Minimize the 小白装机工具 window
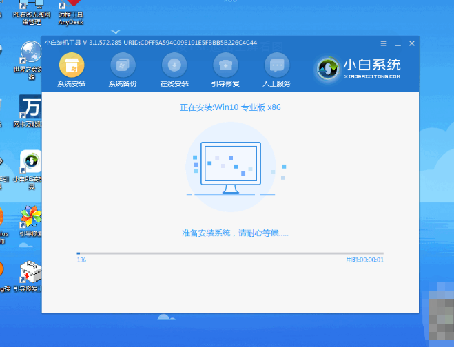 click(x=398, y=43)
